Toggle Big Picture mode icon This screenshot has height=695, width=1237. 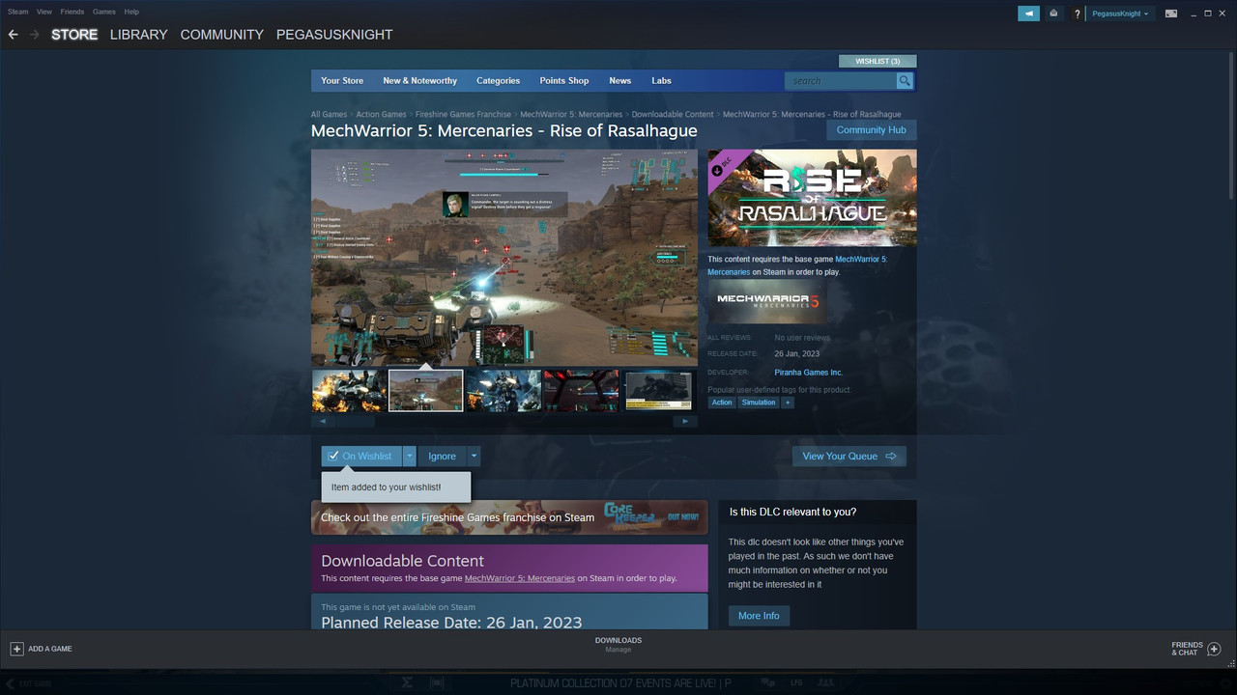tap(1171, 14)
